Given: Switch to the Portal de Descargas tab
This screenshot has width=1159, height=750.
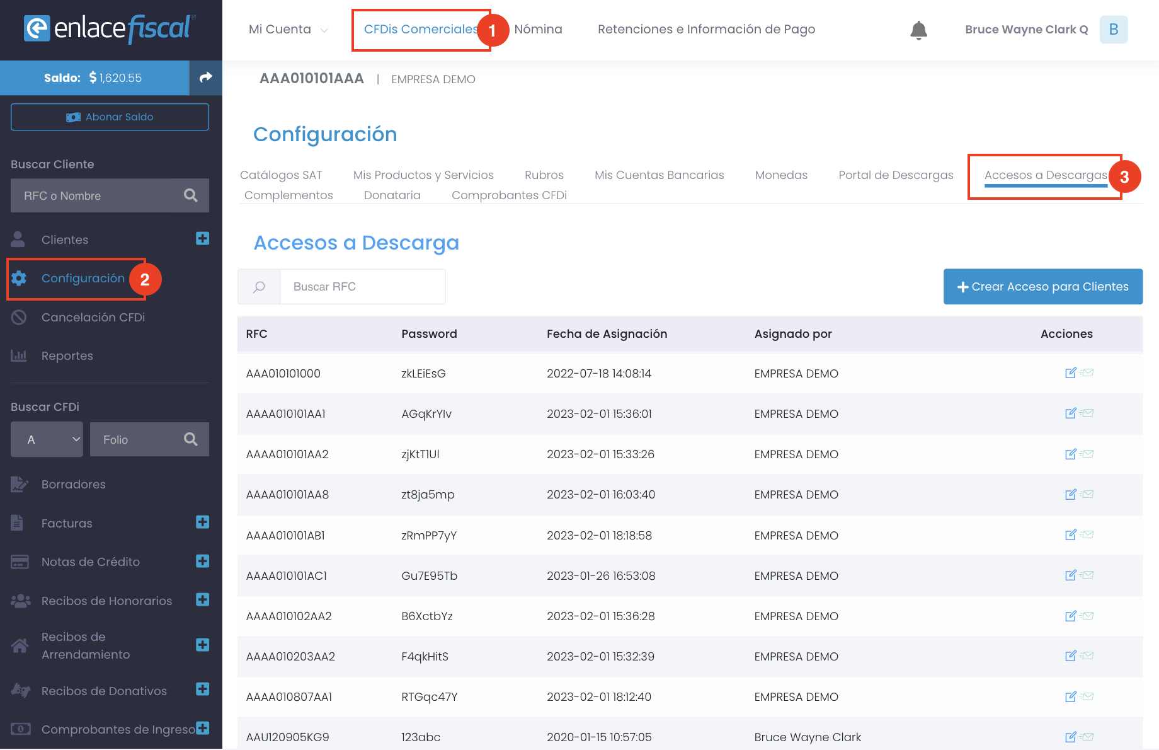Looking at the screenshot, I should tap(896, 175).
